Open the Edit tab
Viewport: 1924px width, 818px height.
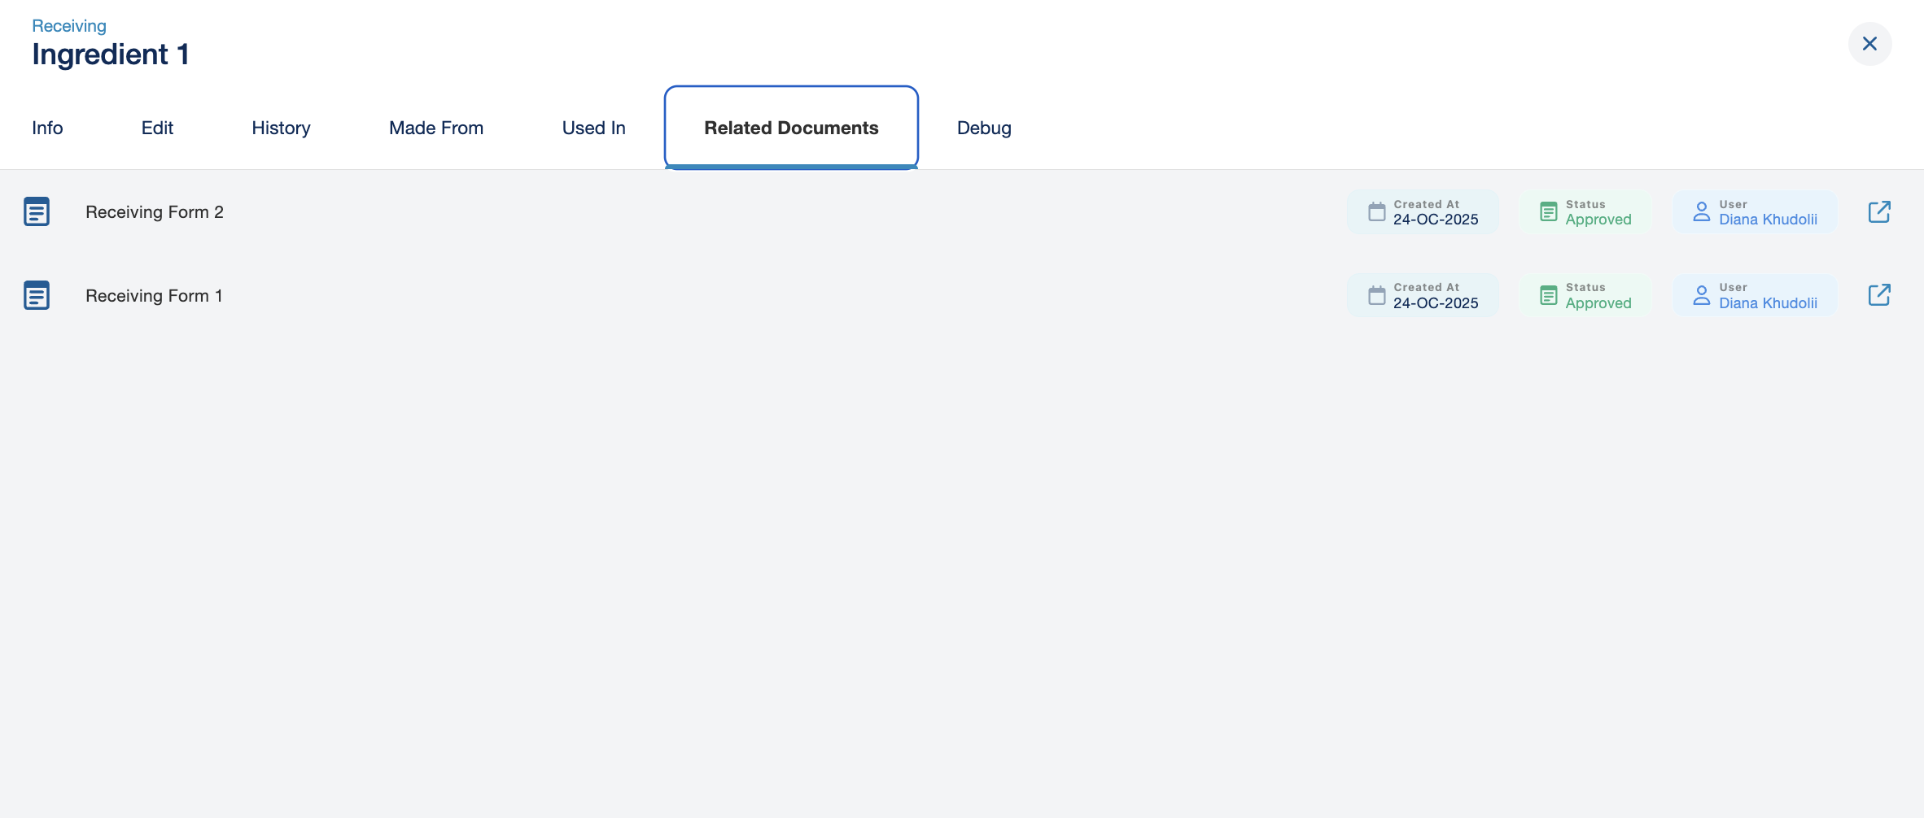(157, 128)
